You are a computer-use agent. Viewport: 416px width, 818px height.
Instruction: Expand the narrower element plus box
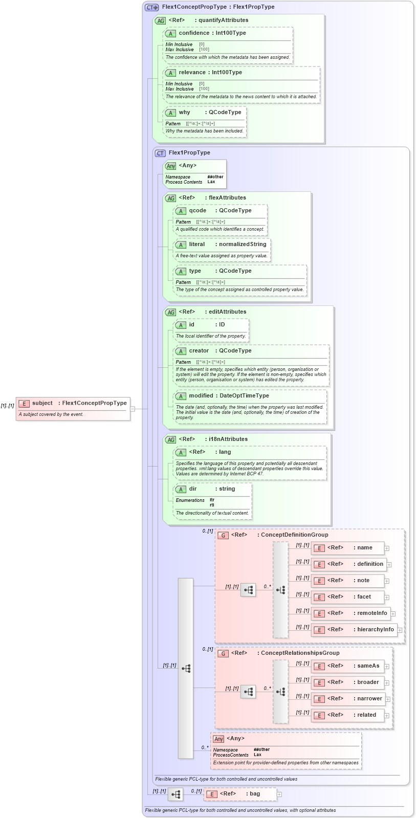[388, 699]
